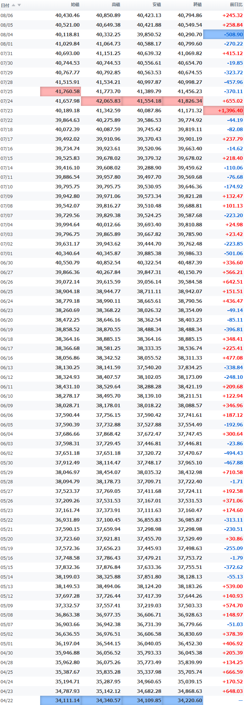The height and width of the screenshot is (705, 244).
Task: Select the change value +566.21
Action: pyautogui.click(x=233, y=272)
